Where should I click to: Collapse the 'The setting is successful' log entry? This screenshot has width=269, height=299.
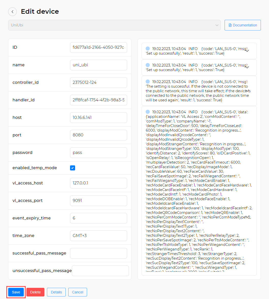[x=247, y=91]
